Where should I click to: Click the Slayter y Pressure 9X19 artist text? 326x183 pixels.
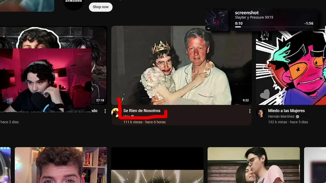point(254,18)
